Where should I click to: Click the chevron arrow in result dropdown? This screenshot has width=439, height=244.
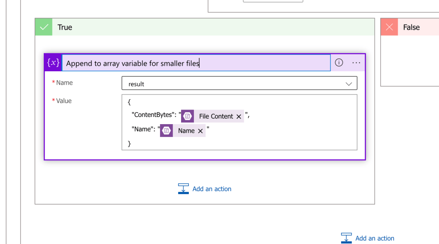coord(348,84)
